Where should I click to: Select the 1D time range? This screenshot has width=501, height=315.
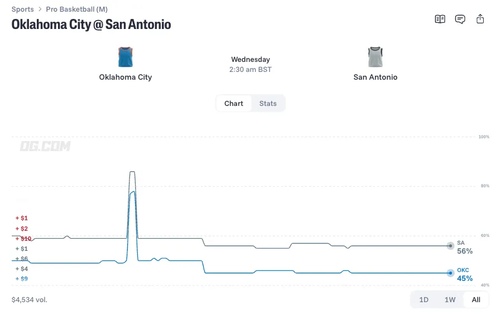(x=423, y=300)
